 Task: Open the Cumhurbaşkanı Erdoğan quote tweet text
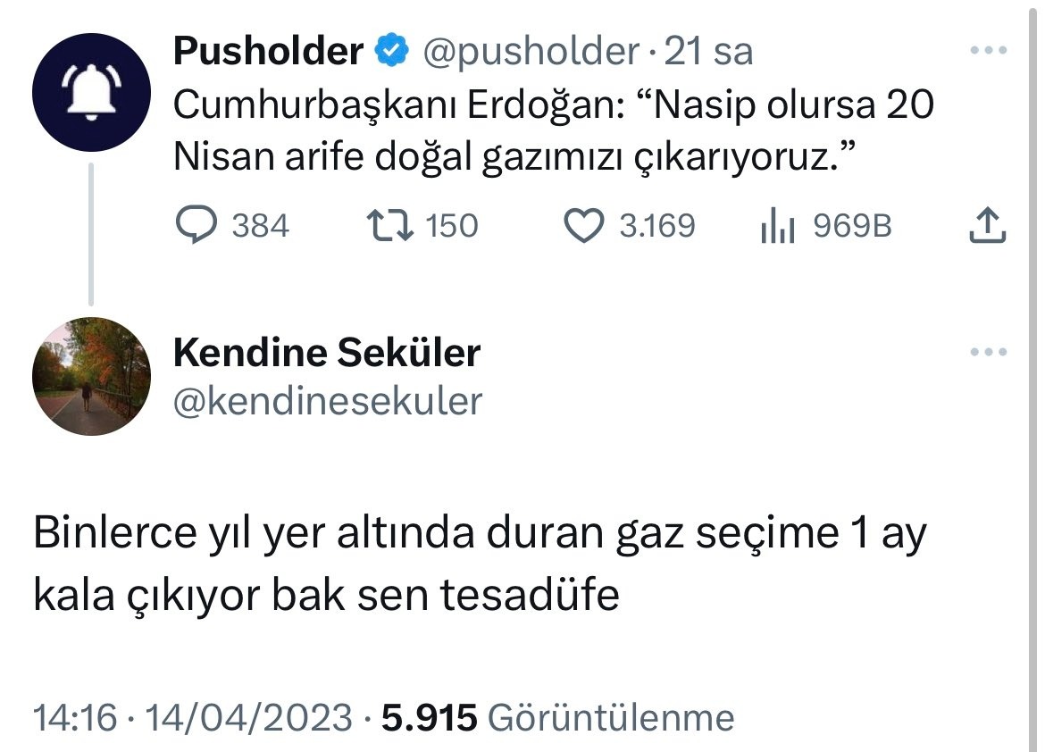[552, 132]
